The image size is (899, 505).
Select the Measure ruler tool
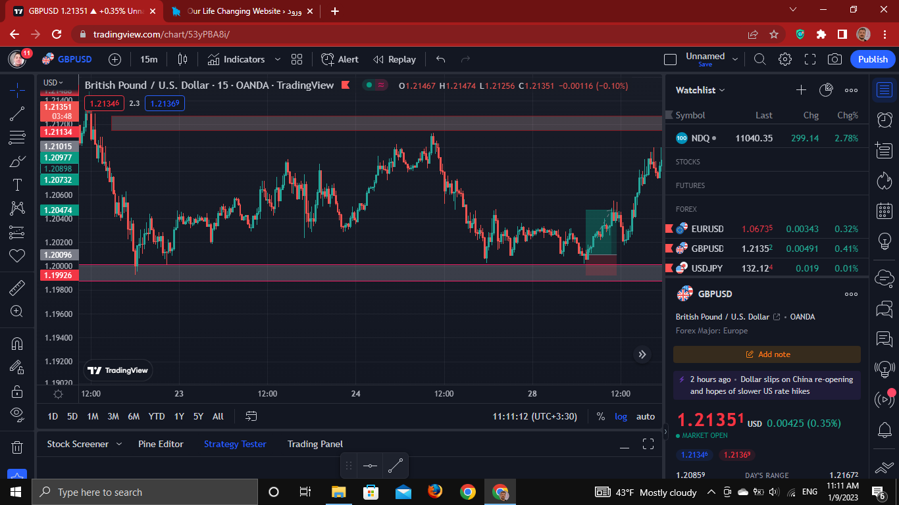coord(17,288)
